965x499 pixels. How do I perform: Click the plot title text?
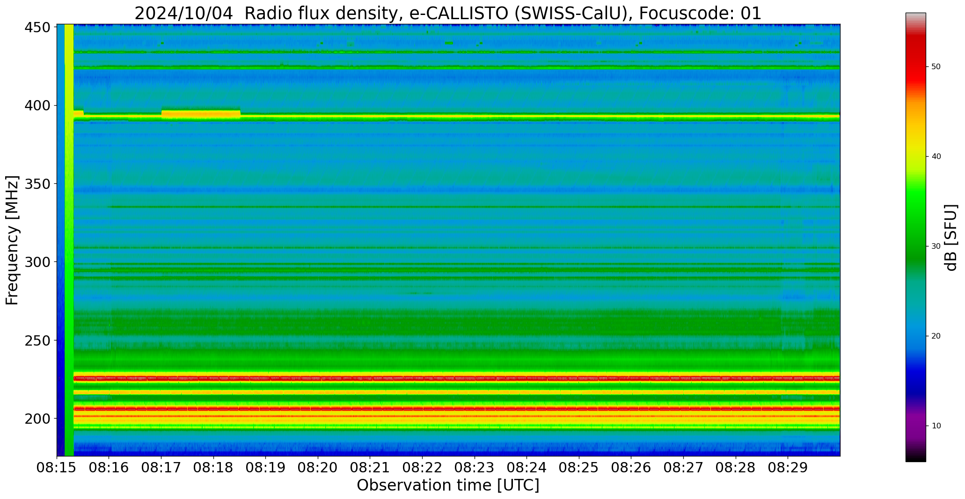click(448, 13)
